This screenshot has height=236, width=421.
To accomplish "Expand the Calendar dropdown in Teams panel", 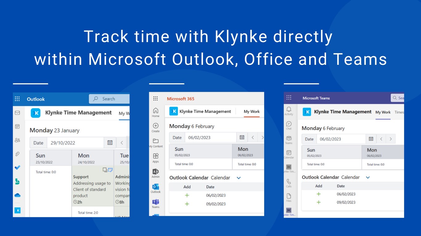I will click(368, 177).
